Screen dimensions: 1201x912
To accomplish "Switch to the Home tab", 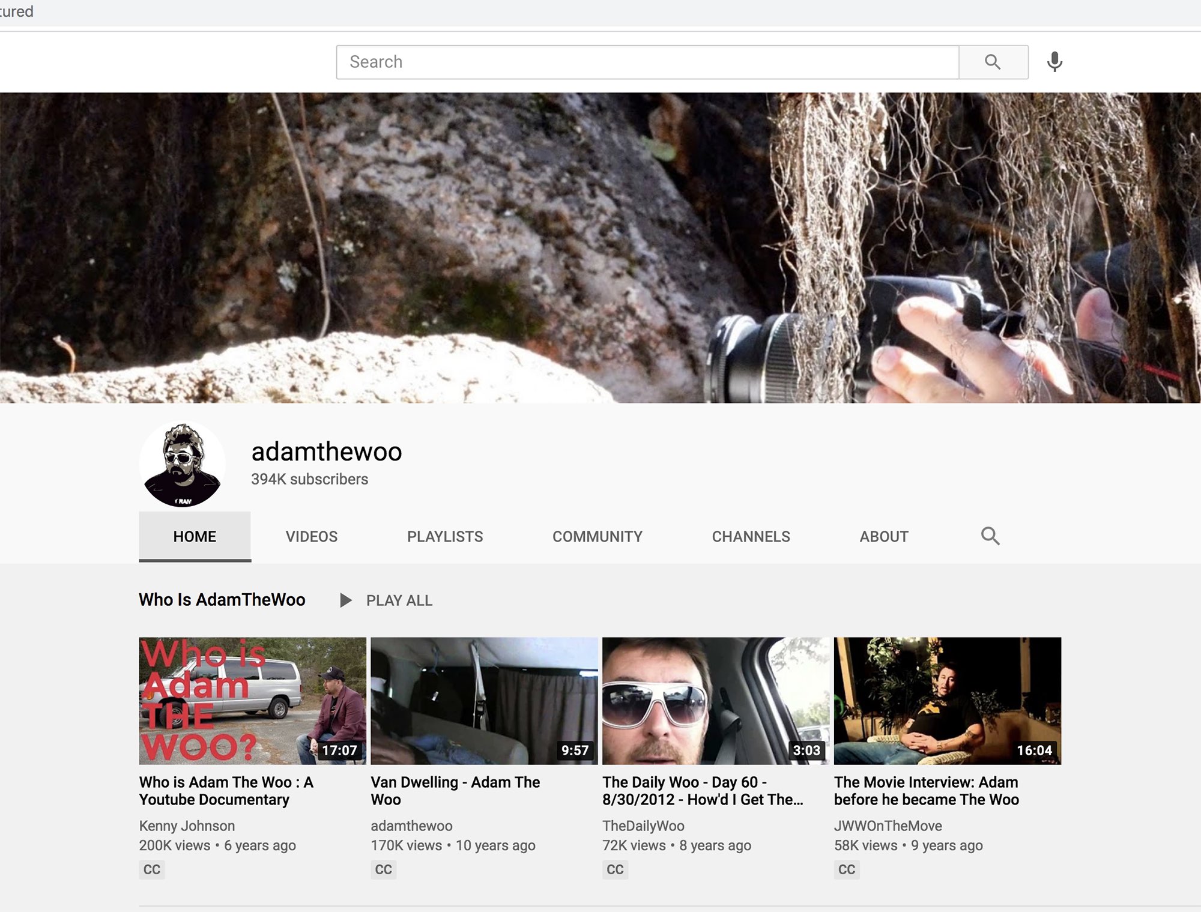I will tap(195, 537).
